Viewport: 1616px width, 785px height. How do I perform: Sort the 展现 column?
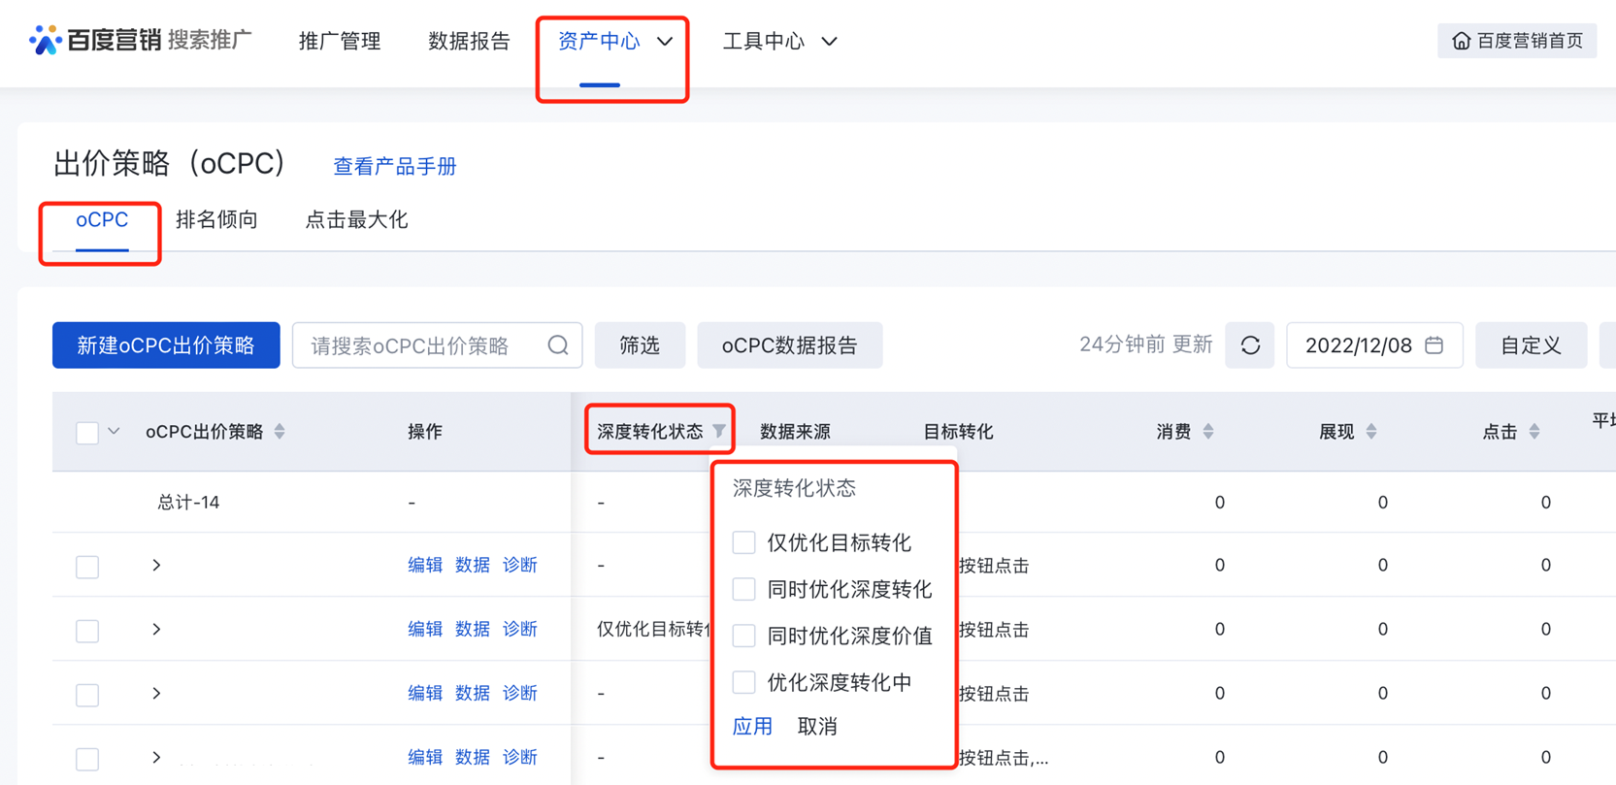(1371, 432)
